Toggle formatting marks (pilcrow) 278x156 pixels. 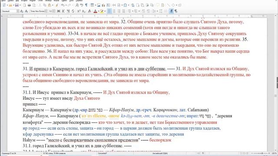tap(86, 5)
